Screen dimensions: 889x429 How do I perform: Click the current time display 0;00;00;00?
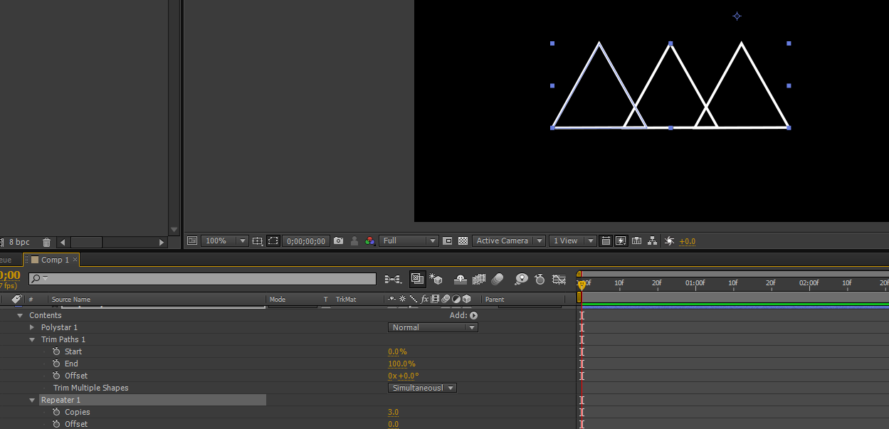306,241
